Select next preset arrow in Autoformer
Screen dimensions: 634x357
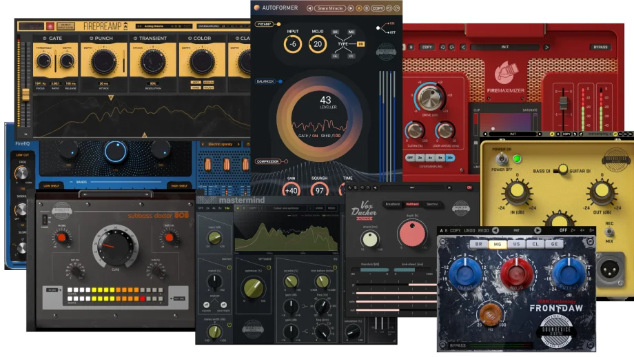351,8
